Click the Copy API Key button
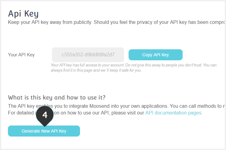The height and width of the screenshot is (150, 226). pyautogui.click(x=155, y=55)
